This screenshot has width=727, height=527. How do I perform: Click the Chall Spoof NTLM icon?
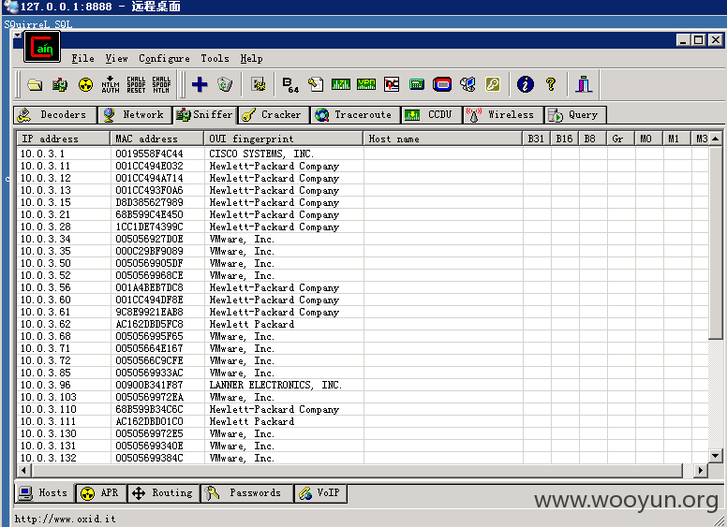(x=161, y=85)
